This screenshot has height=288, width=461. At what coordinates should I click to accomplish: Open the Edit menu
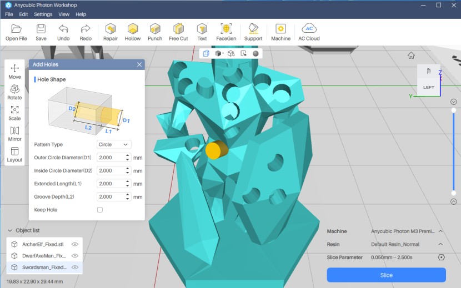click(23, 14)
